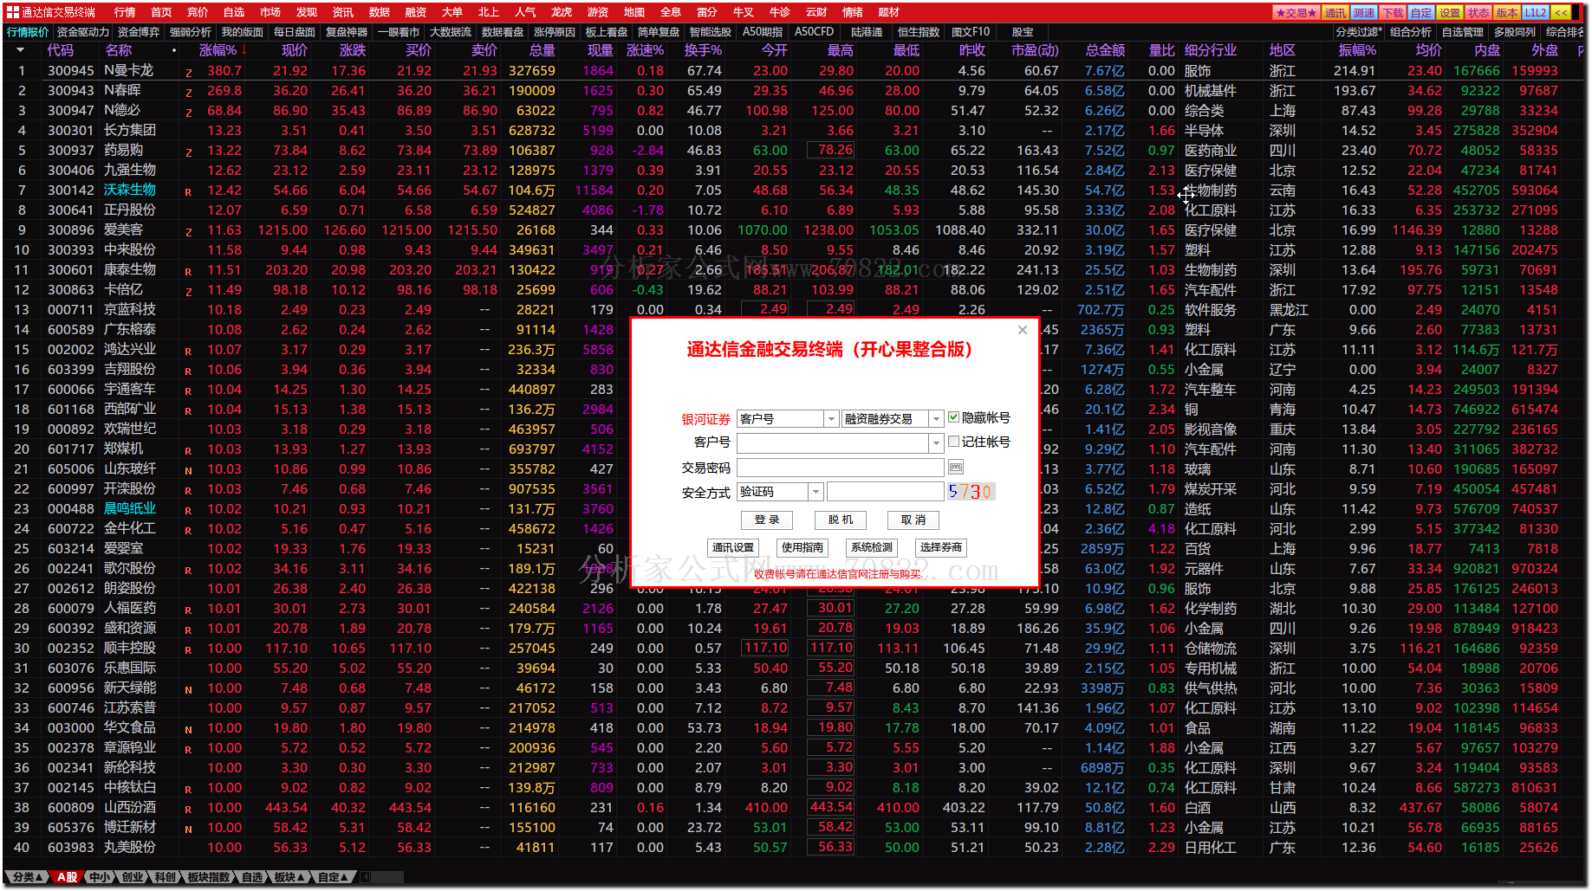Open the 资讯 menu
The image size is (1592, 891).
tap(343, 12)
